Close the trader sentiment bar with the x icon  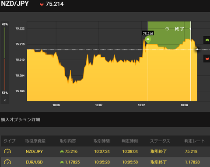coord(5,100)
